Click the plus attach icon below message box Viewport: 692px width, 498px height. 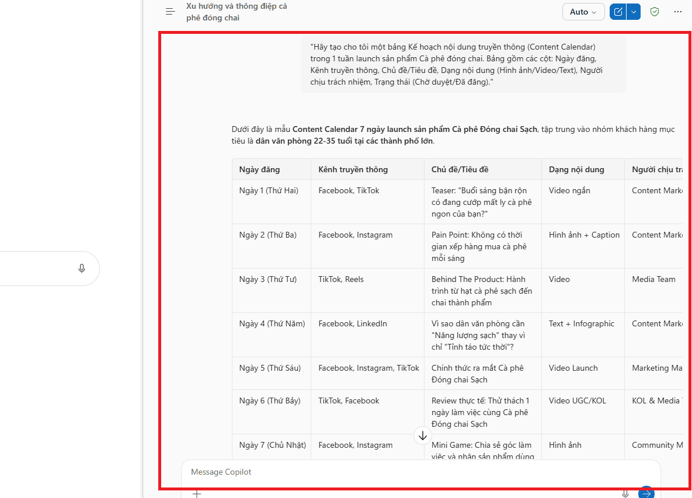197,494
